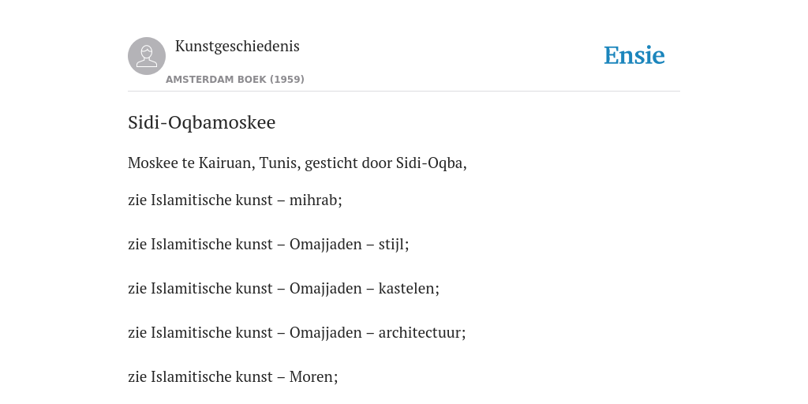Follow the mihrab reference

[316, 200]
